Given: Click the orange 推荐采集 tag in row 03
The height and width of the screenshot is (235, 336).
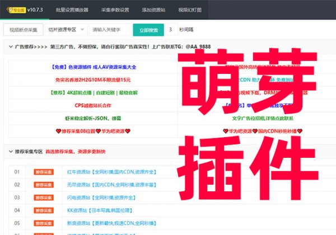Looking at the screenshot, I should pyautogui.click(x=43, y=198).
